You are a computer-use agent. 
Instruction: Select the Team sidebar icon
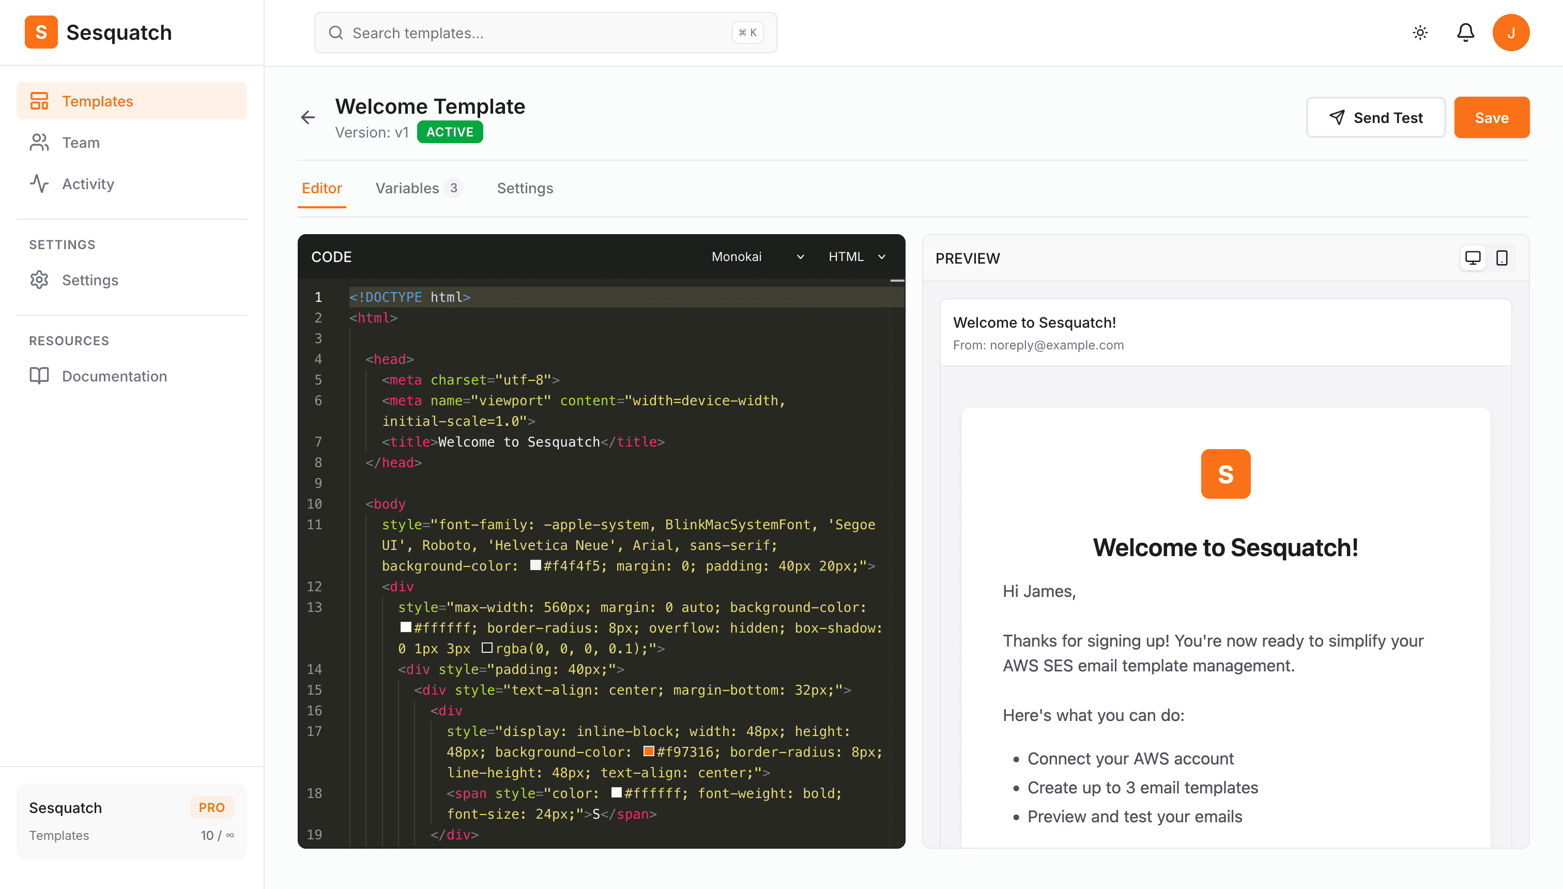tap(39, 142)
